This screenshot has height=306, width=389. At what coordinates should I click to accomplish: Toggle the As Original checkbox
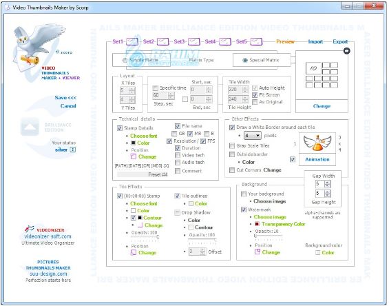[255, 102]
